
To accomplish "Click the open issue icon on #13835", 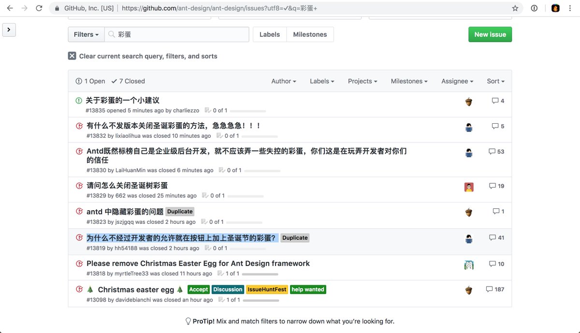I will pos(79,101).
